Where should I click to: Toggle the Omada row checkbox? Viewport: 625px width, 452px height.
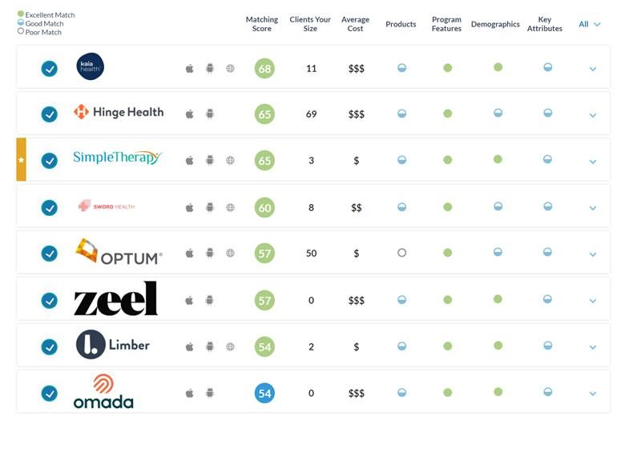(50, 394)
